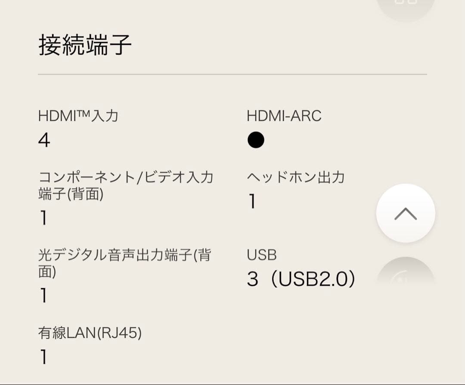Click the partially visible circular icon bottom right
The width and height of the screenshot is (465, 385).
(407, 275)
